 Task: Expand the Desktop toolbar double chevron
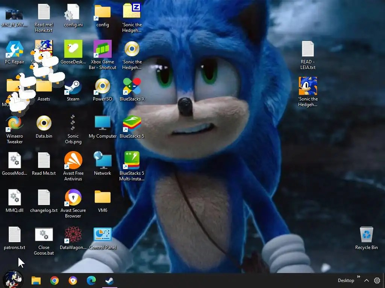pos(358,276)
